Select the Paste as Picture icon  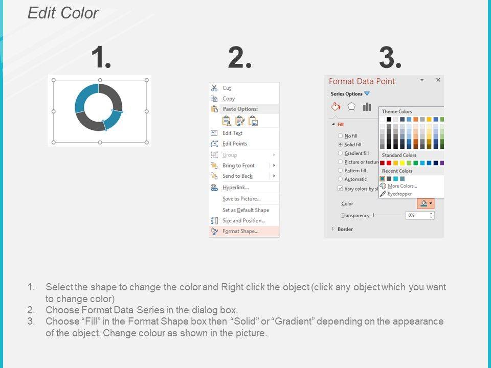coord(253,121)
